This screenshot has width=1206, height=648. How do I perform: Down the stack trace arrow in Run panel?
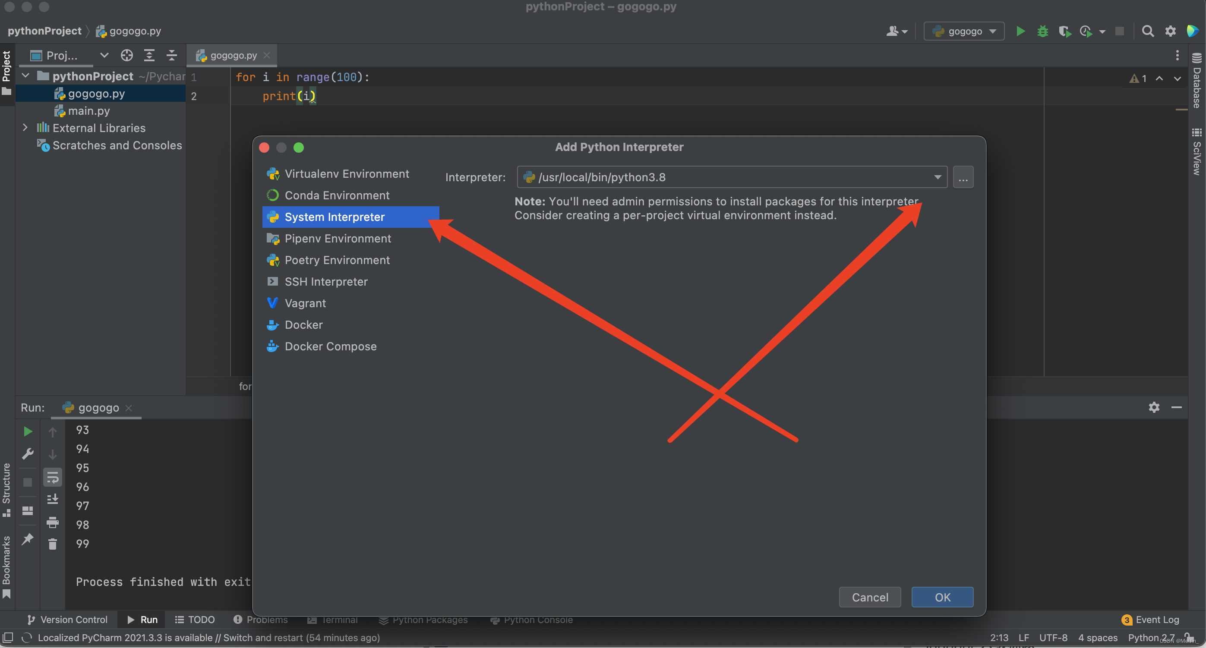point(52,454)
